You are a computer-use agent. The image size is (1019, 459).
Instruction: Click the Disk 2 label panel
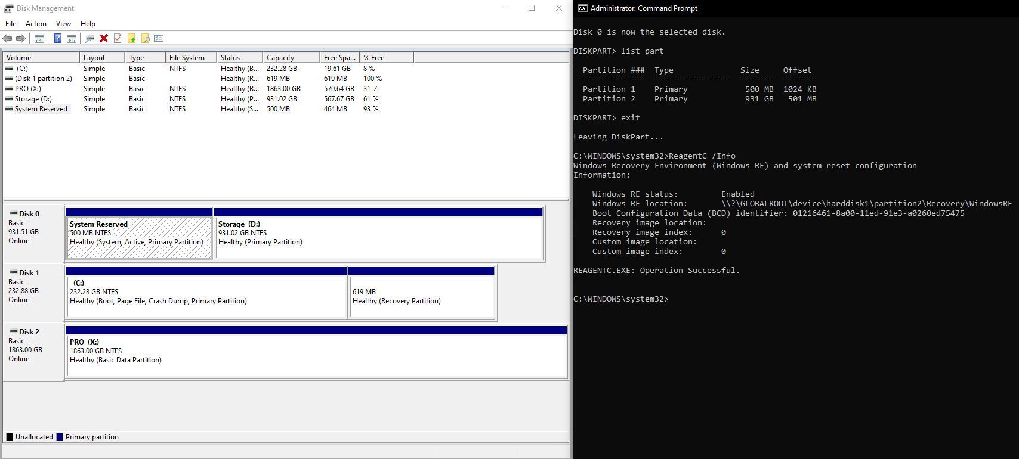(x=33, y=352)
